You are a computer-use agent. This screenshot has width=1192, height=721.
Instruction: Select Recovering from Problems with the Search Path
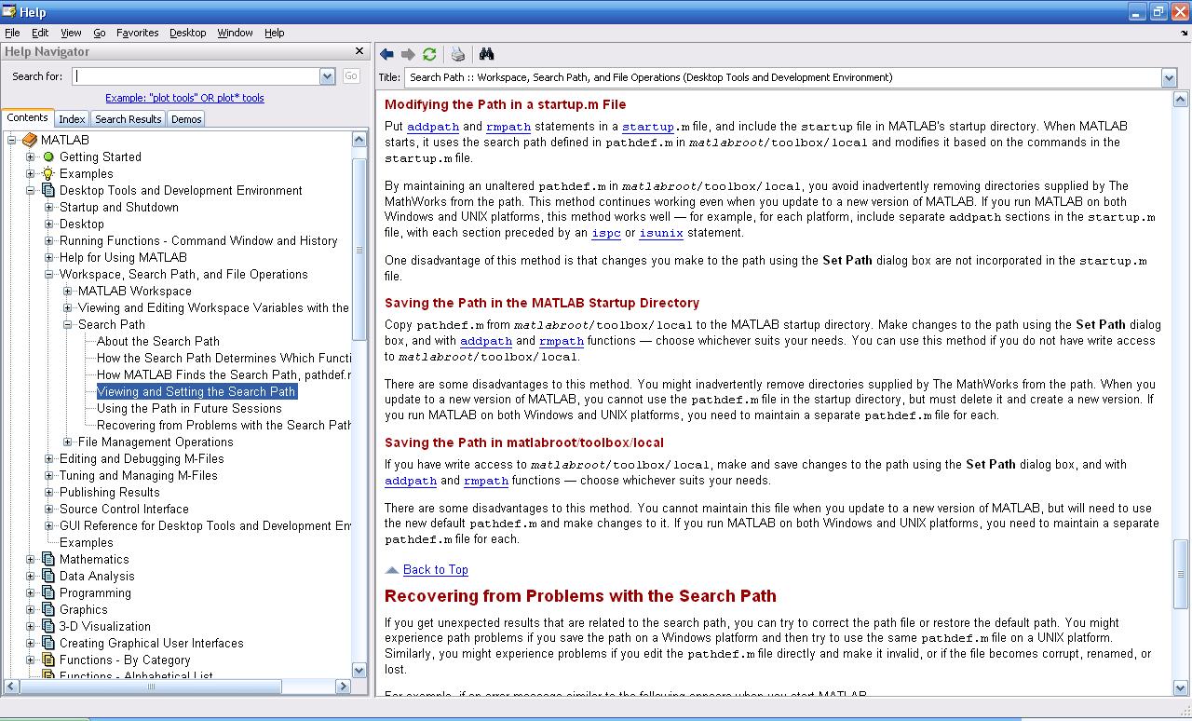[x=223, y=425]
